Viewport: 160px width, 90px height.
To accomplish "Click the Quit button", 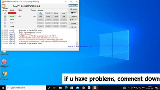I will [73, 27].
